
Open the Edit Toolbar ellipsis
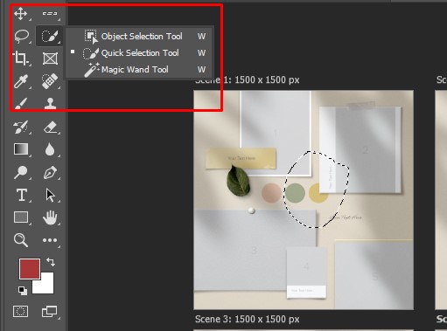tap(50, 240)
